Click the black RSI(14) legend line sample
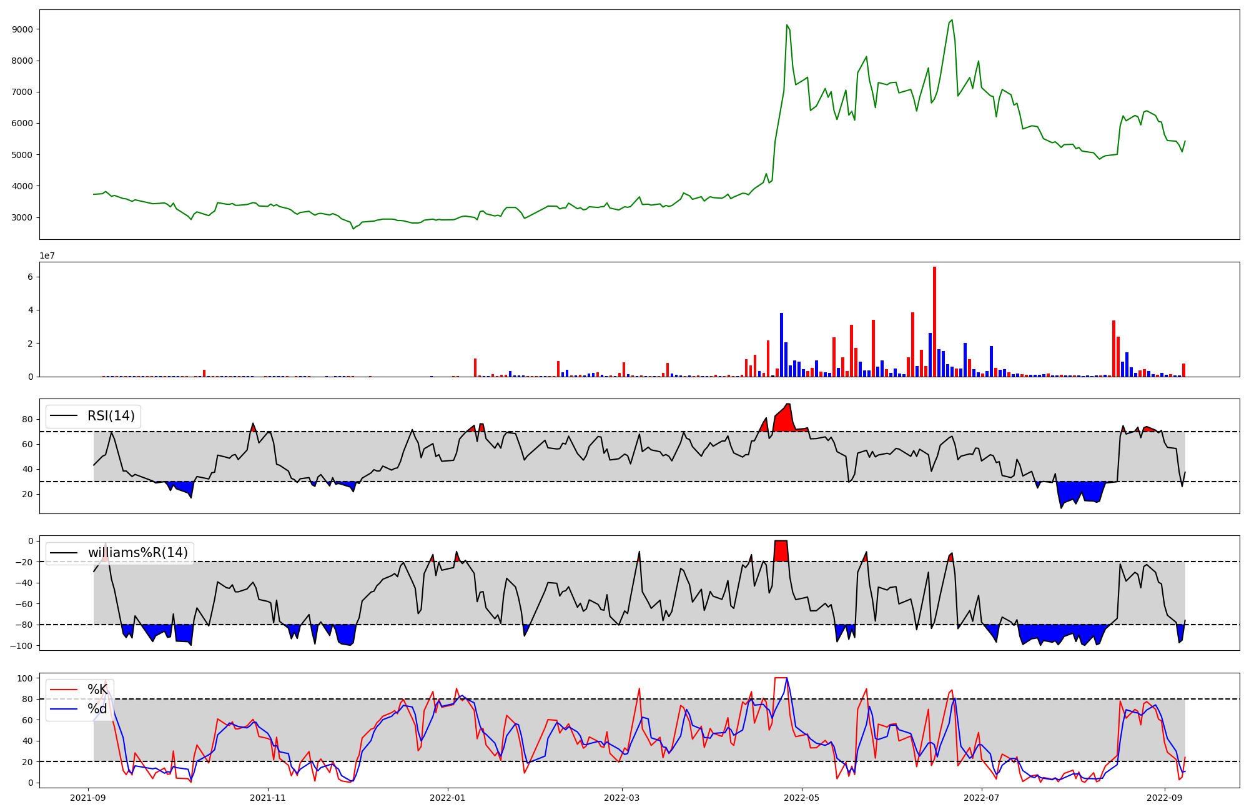Image resolution: width=1249 pixels, height=812 pixels. tap(64, 416)
